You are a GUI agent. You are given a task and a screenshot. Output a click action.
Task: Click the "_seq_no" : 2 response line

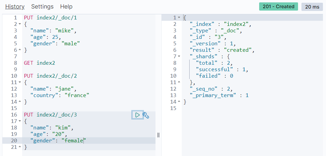pyautogui.click(x=211, y=89)
